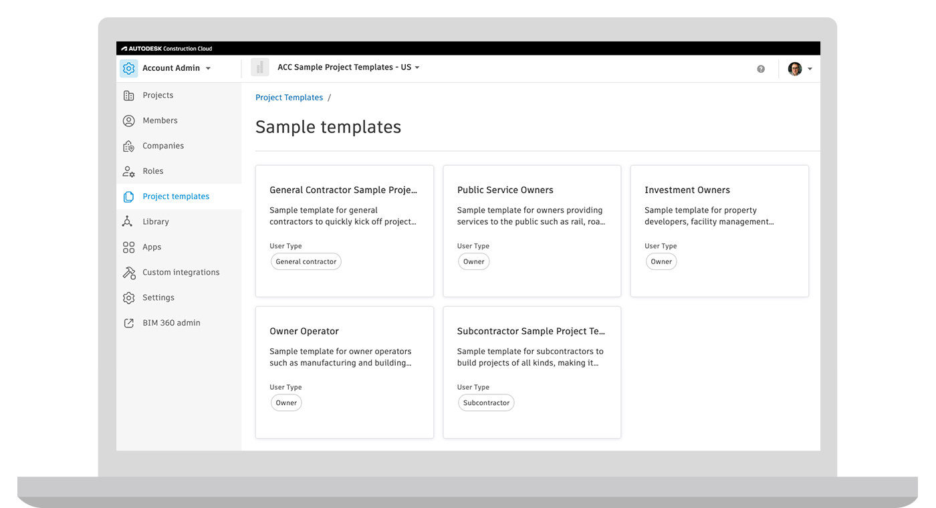Click the Project templates copy icon
The width and height of the screenshot is (936, 508).
pos(129,197)
